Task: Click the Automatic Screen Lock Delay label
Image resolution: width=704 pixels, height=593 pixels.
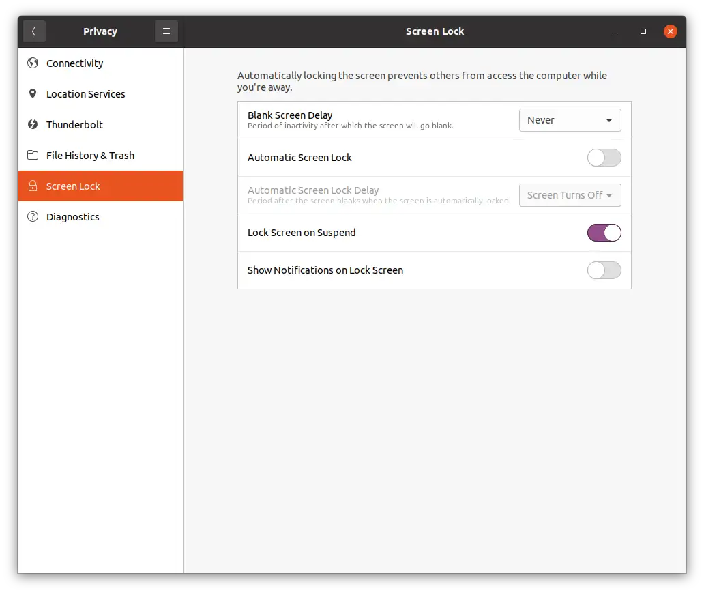Action: pos(313,190)
